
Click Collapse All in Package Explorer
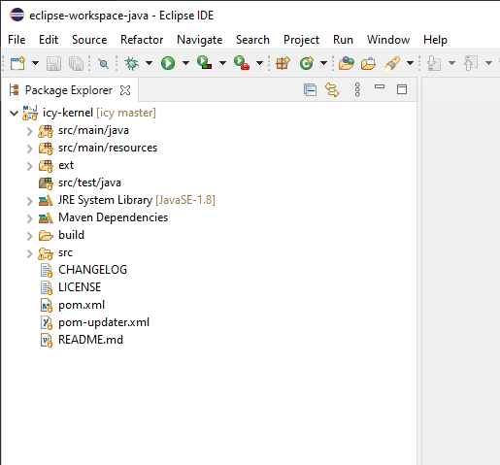tap(310, 89)
